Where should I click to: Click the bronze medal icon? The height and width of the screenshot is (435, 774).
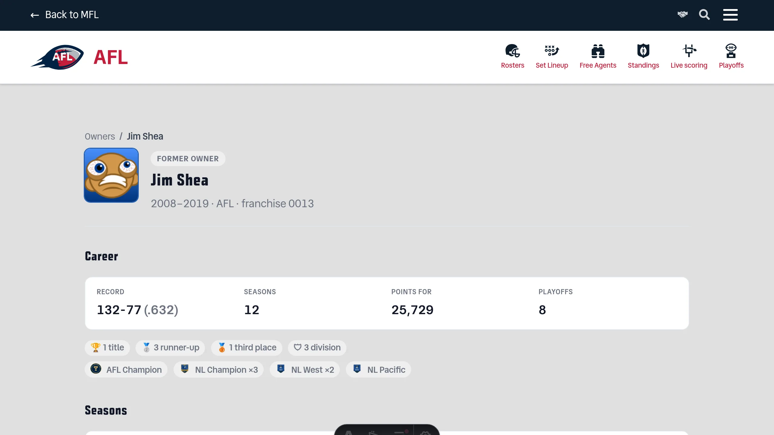222,347
